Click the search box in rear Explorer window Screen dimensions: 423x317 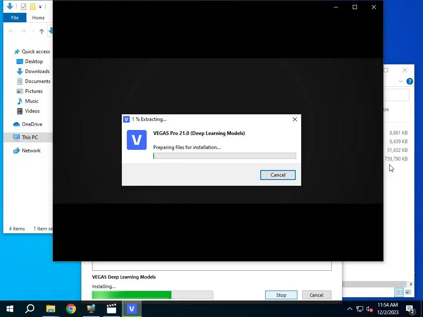pos(396,95)
